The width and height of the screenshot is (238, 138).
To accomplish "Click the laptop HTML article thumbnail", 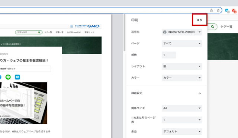I will click(23, 103).
